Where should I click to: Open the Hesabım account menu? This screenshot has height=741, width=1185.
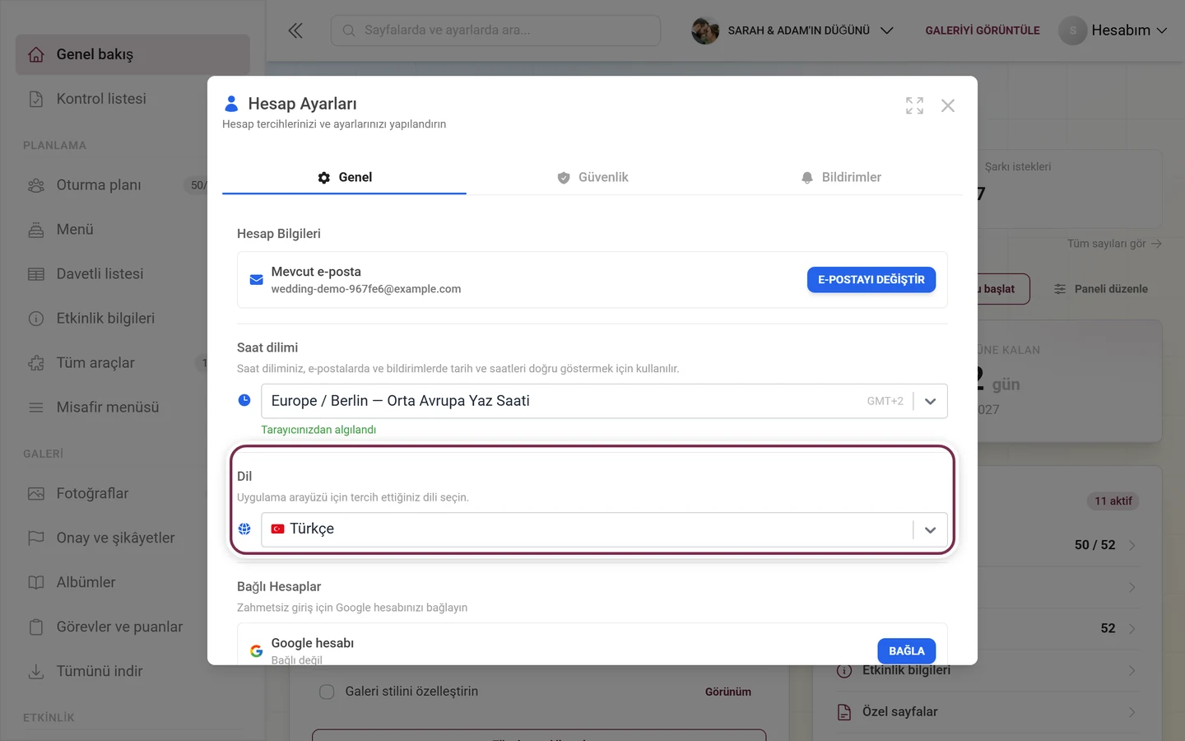(x=1113, y=30)
